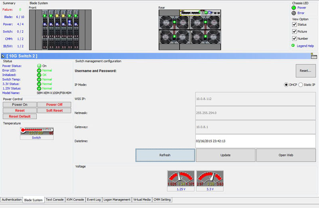Click the Power Status On icon
This screenshot has width=319, height=208.
[x=39, y=66]
